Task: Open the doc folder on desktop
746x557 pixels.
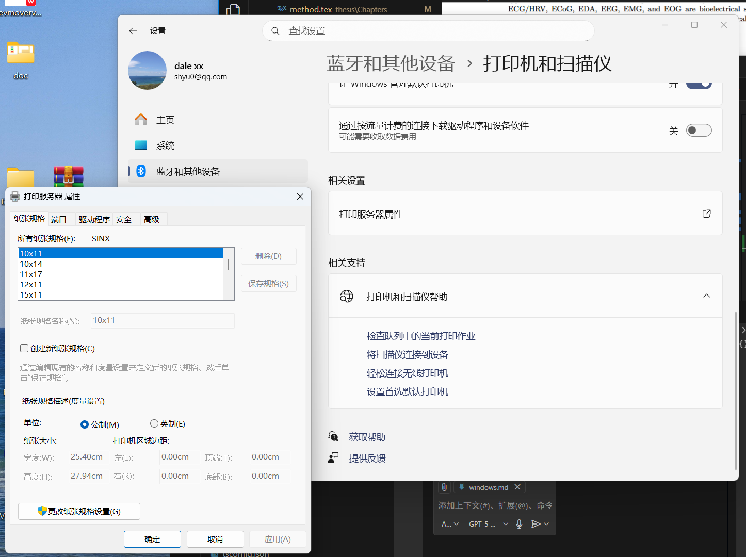Action: [21, 54]
